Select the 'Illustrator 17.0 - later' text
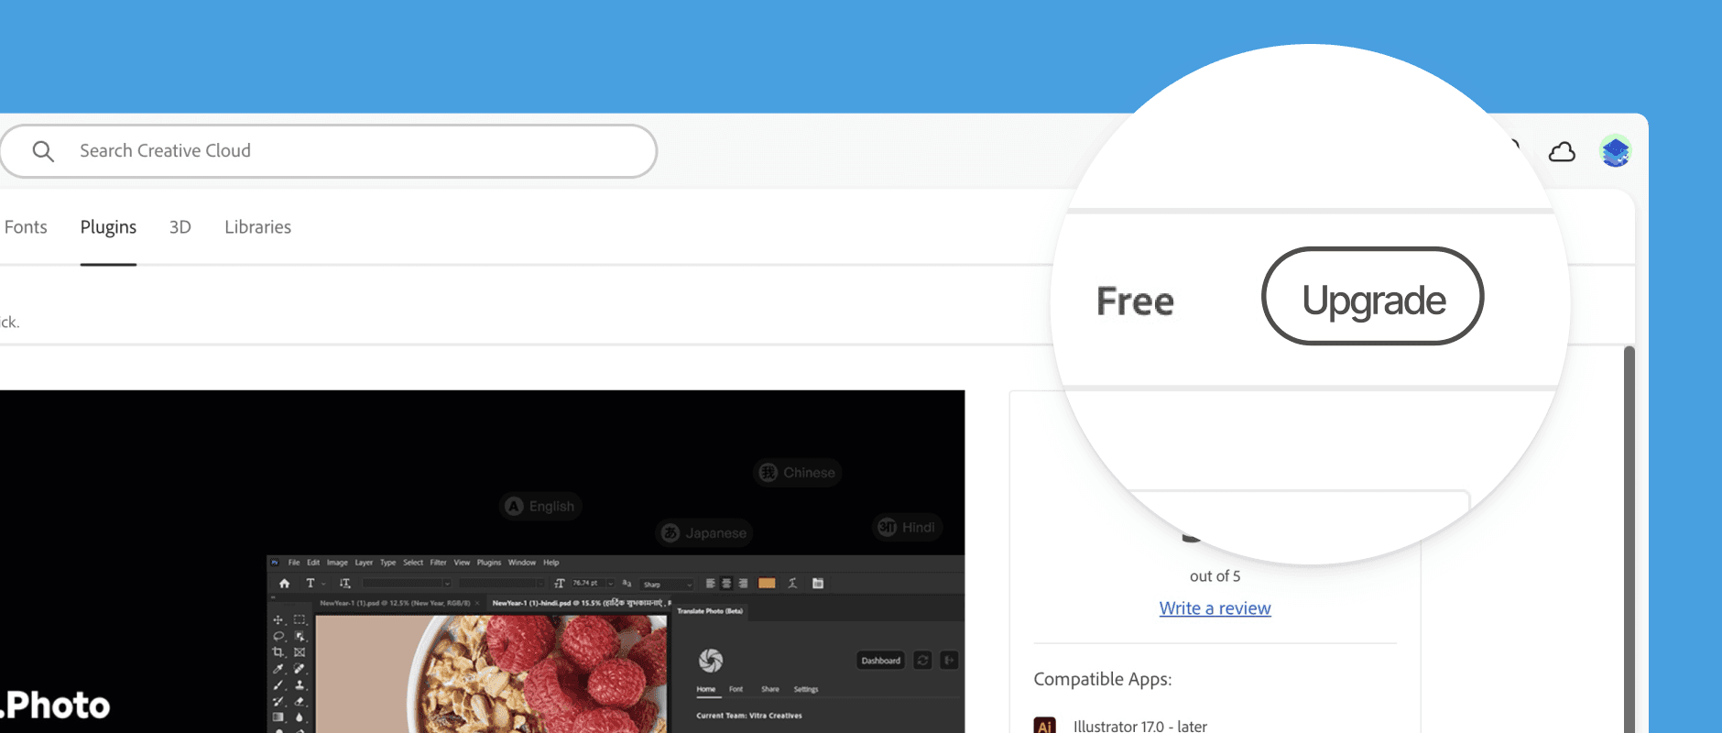Viewport: 1722px width, 733px height. [x=1140, y=726]
